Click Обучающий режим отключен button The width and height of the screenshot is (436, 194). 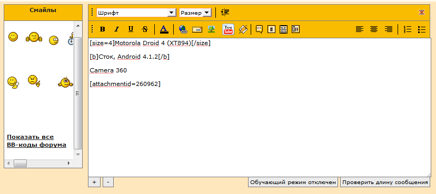(x=293, y=182)
